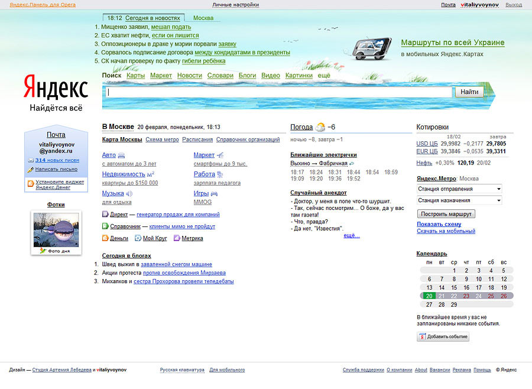Screen dimensions: 532x389
Task: Click inside the Yandex search field
Action: click(x=266, y=92)
